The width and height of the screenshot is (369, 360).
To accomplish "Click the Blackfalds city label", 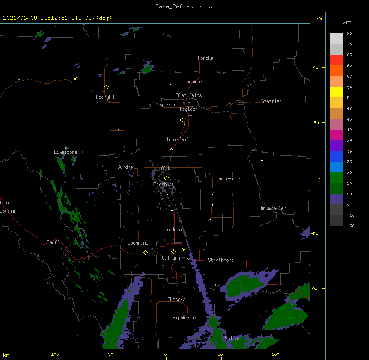I will click(x=189, y=95).
